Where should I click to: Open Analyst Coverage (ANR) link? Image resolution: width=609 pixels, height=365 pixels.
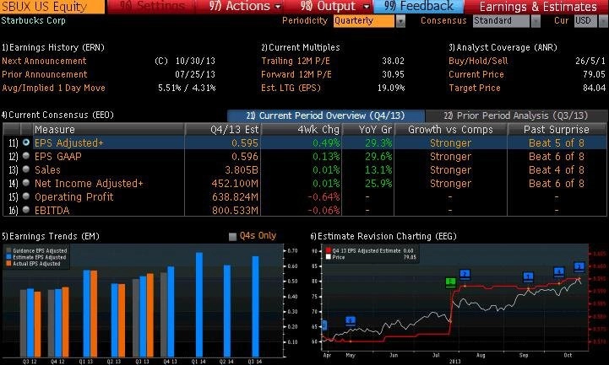[503, 48]
